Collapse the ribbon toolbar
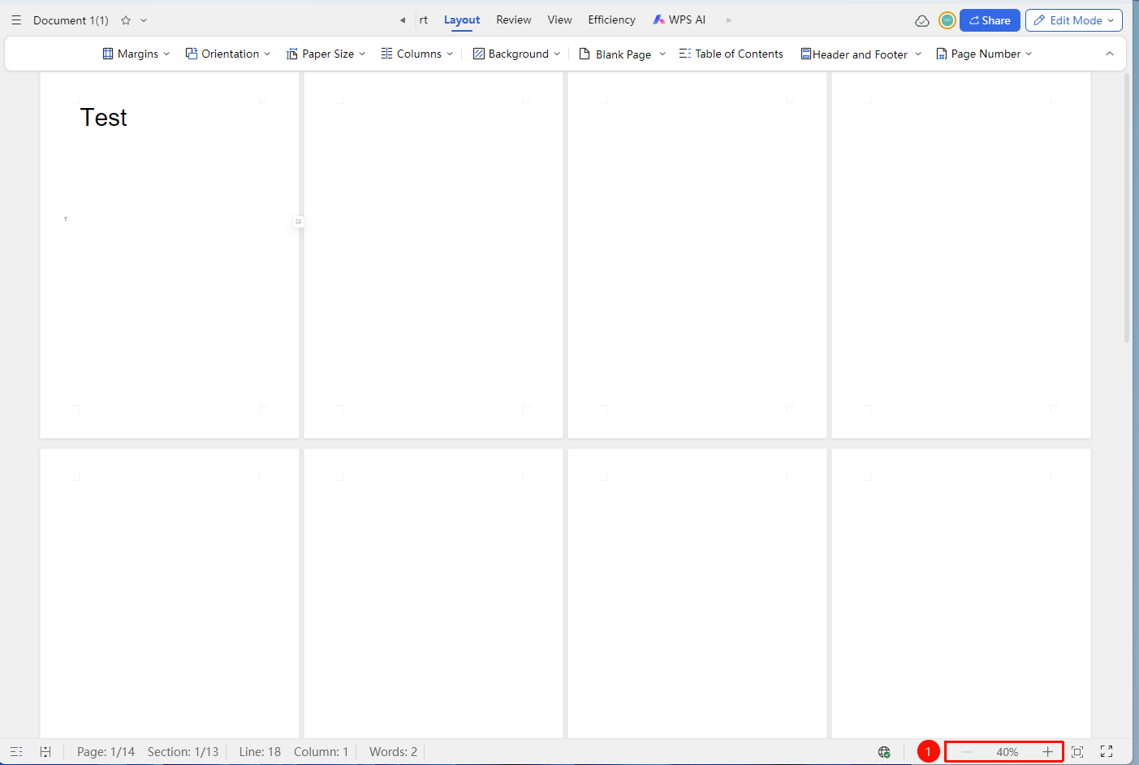1139x765 pixels. (x=1110, y=54)
